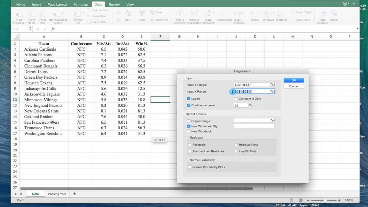Switch to the Formulas ribbon tab
This screenshot has width=368, height=207.
pyautogui.click(x=80, y=4)
